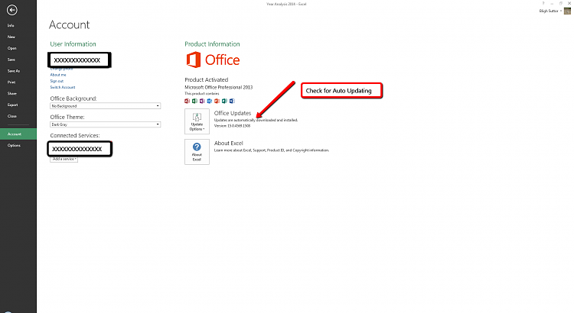This screenshot has width=574, height=313.
Task: Click the About me link
Action: [58, 75]
